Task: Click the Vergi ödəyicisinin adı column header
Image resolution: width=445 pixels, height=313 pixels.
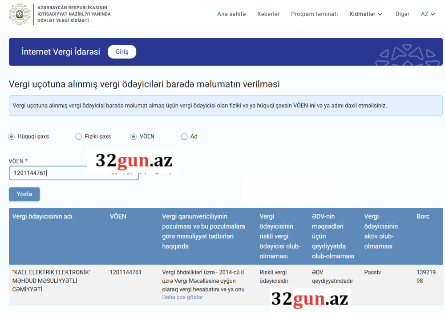Action: tap(42, 217)
